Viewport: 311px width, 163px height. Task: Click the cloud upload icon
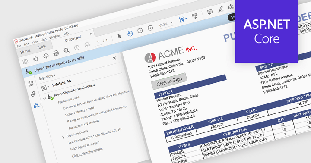tap(46, 56)
